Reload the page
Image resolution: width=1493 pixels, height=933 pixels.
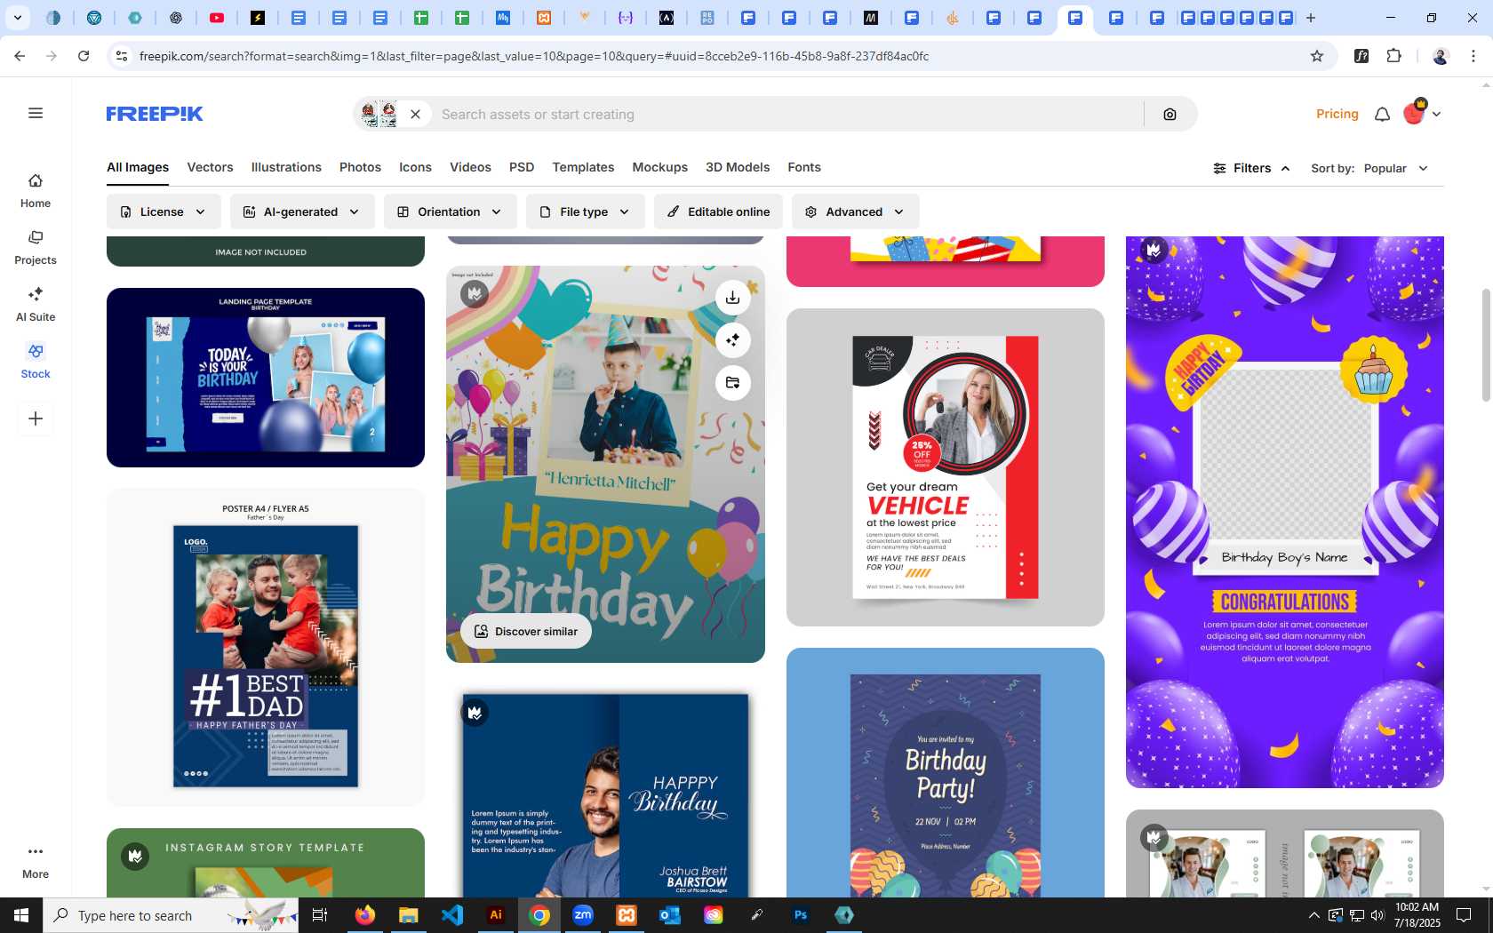tap(84, 56)
